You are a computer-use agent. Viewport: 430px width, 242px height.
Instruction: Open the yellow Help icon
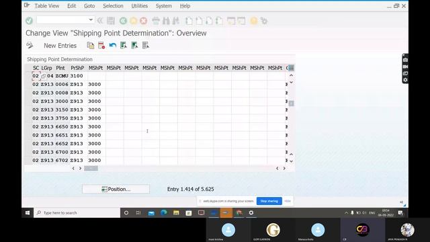254,21
